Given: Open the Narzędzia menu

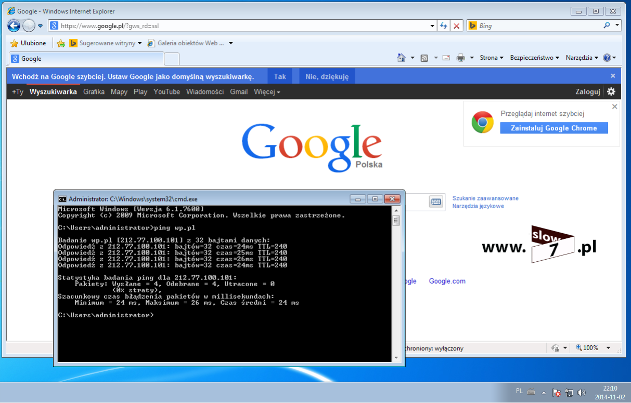Looking at the screenshot, I should pyautogui.click(x=582, y=58).
